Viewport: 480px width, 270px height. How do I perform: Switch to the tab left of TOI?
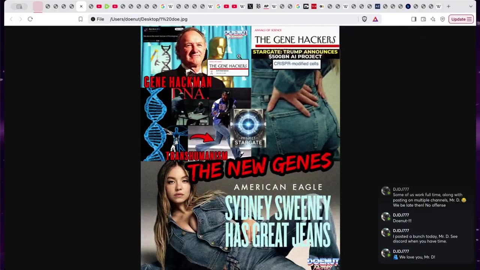click(306, 6)
